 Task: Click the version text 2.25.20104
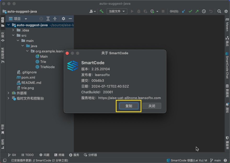(x=101, y=69)
